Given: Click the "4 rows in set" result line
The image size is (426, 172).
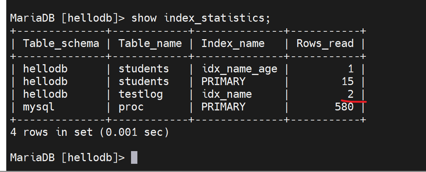Looking at the screenshot, I should coord(89,132).
